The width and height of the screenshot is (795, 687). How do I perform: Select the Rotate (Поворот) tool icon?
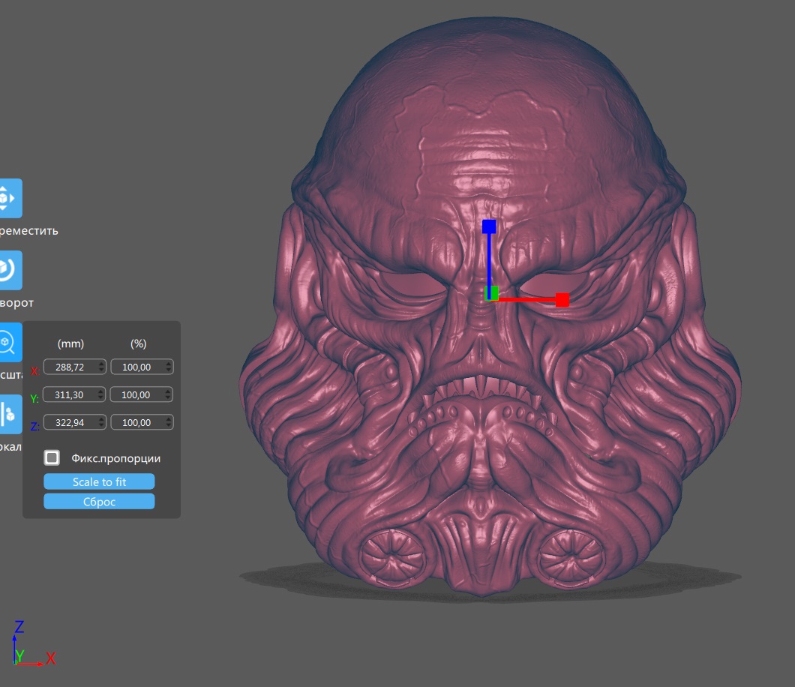pyautogui.click(x=10, y=270)
